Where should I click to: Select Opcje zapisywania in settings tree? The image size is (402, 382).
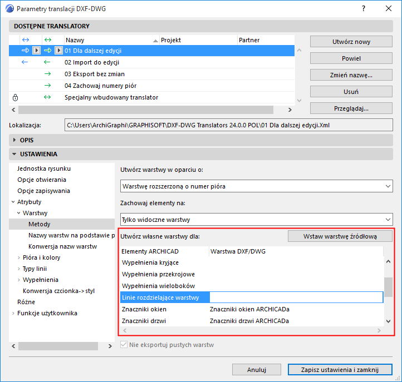(x=43, y=191)
